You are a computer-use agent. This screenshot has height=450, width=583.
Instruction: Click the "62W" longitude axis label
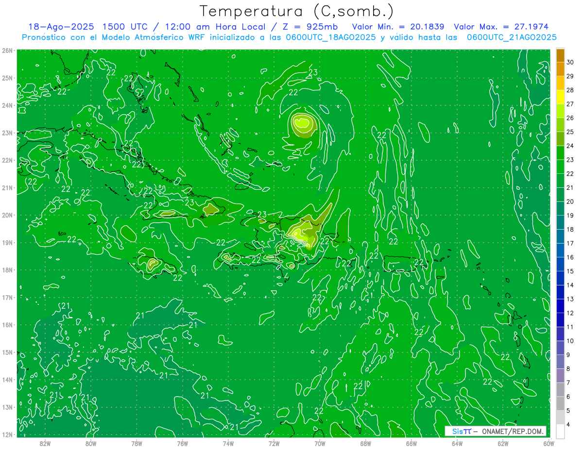pyautogui.click(x=503, y=443)
